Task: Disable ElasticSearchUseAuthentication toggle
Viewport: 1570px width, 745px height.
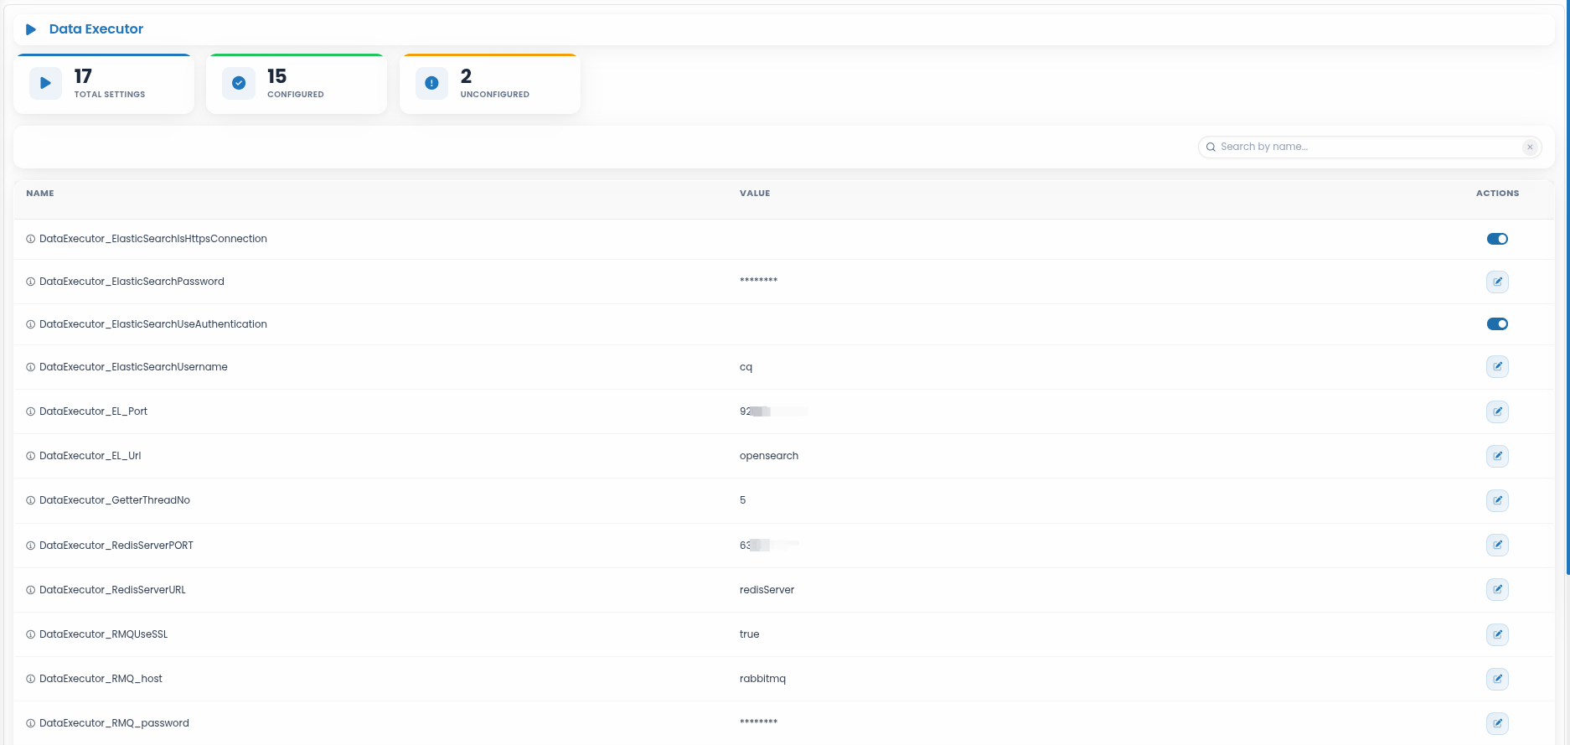Action: coord(1497,324)
